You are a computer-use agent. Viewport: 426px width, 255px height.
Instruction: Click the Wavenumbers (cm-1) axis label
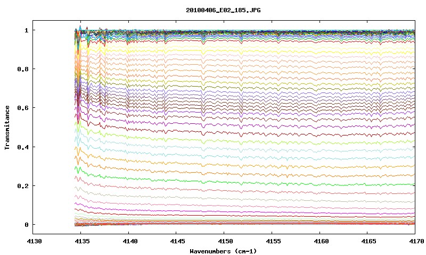[223, 251]
